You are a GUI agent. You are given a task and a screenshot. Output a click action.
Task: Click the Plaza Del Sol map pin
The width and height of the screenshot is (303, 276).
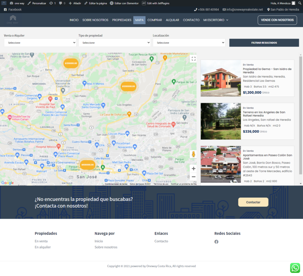pos(144,173)
